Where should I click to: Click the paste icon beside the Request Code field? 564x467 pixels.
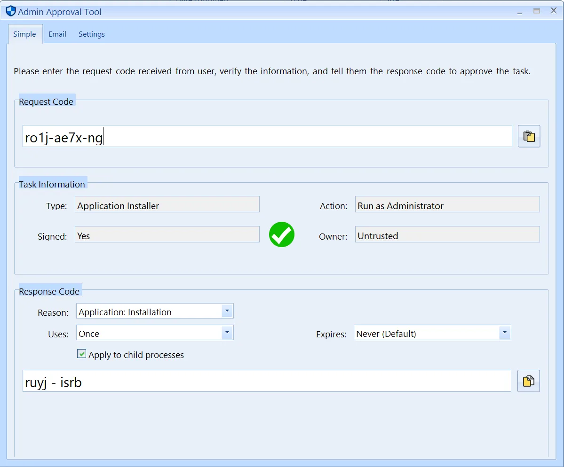tap(529, 136)
